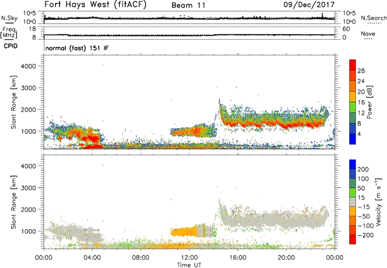Click the "Velocity [m s-1]" color bar title
The width and height of the screenshot is (387, 268).
379,202
